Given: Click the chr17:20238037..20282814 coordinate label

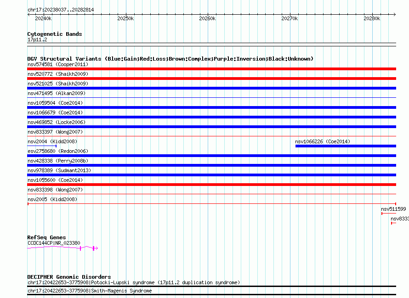Looking at the screenshot, I should tap(61, 10).
